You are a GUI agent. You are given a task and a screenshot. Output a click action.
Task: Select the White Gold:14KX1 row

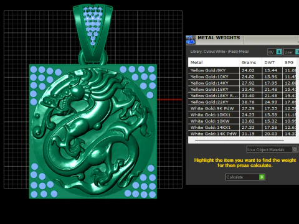242,128
